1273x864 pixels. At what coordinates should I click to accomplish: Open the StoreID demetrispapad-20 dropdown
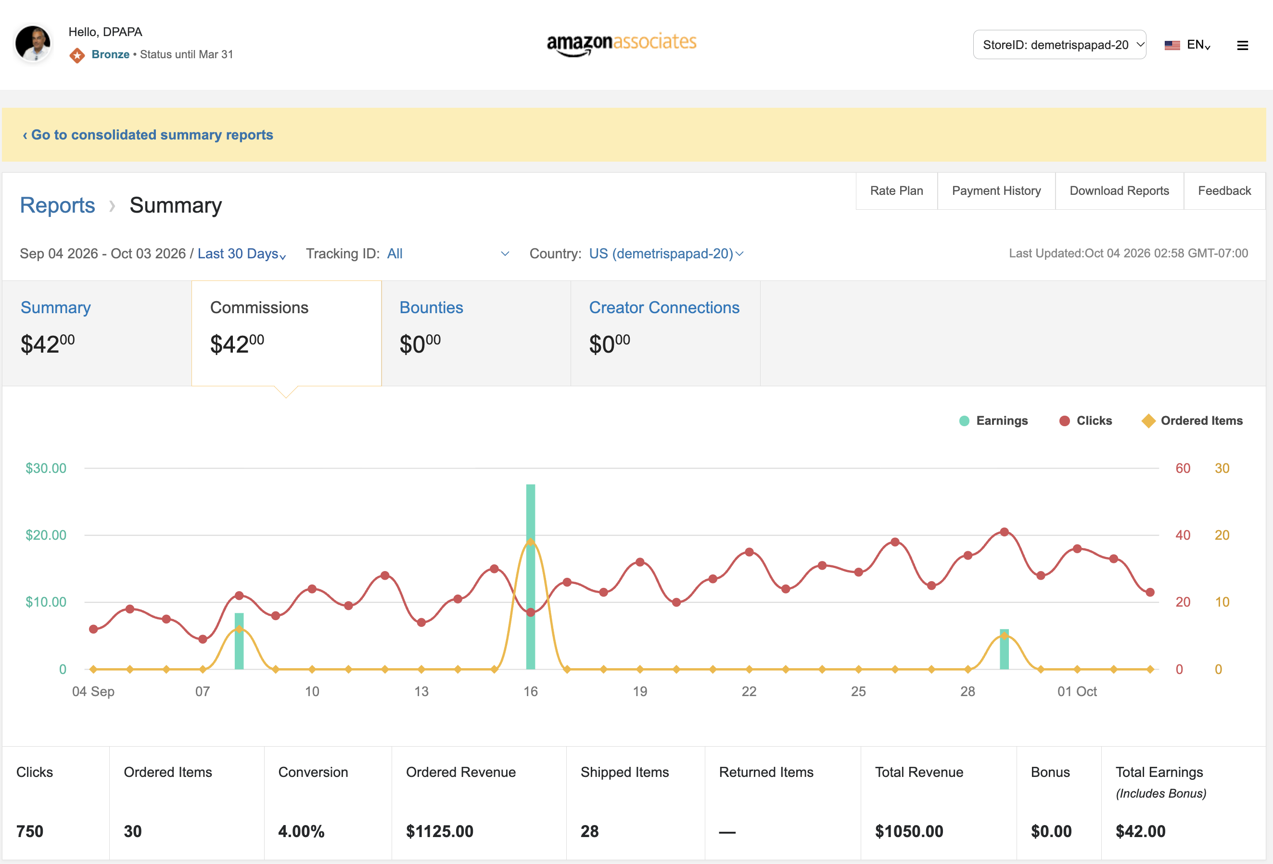click(1059, 44)
